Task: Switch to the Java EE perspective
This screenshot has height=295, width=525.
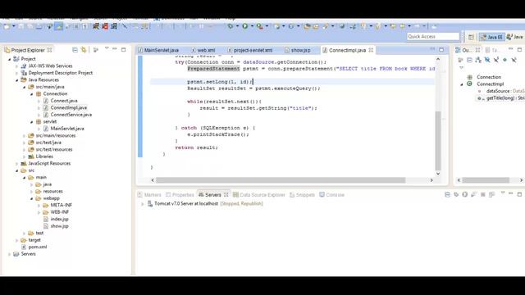Action: pyautogui.click(x=491, y=37)
